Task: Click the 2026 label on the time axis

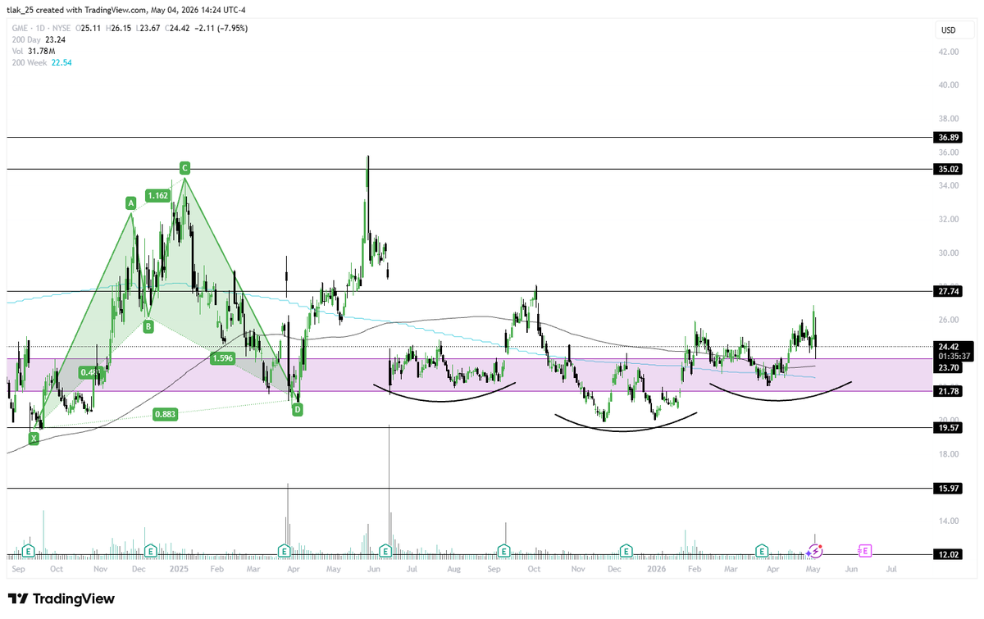Action: (656, 567)
